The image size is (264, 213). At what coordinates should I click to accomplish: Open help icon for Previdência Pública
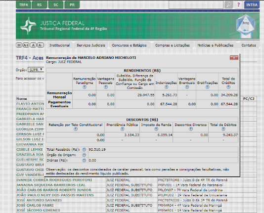click(x=122, y=129)
